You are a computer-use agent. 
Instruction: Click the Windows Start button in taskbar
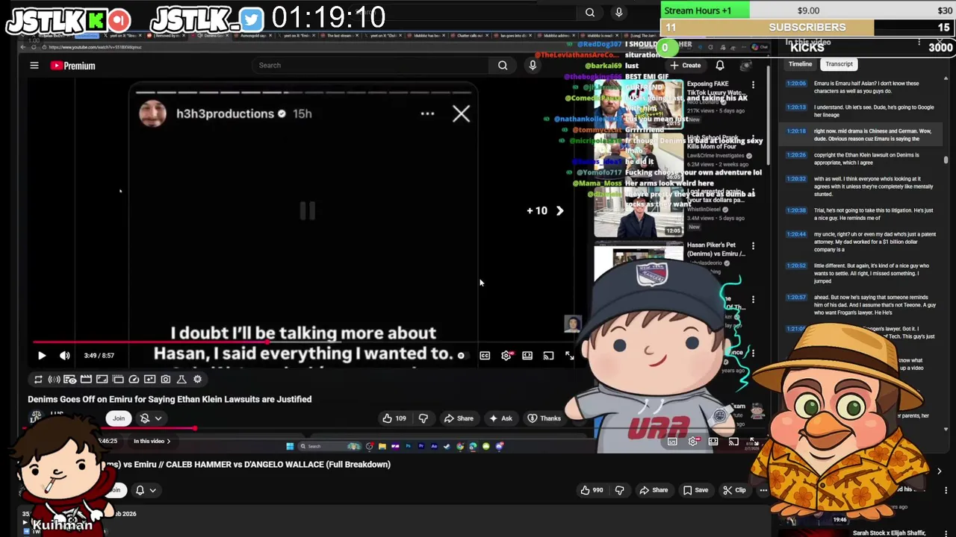290,447
